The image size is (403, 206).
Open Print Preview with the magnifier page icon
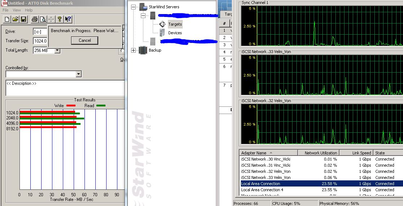pos(43,19)
